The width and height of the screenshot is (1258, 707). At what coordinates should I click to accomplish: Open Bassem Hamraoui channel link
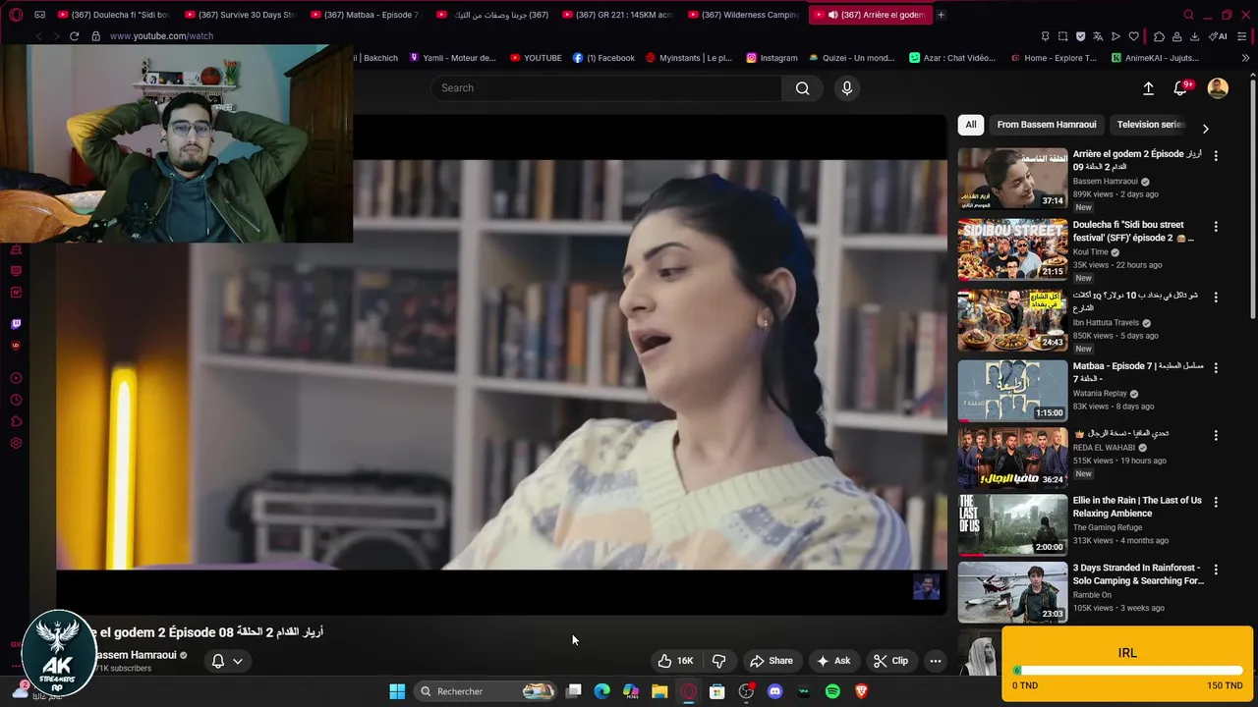pyautogui.click(x=135, y=655)
